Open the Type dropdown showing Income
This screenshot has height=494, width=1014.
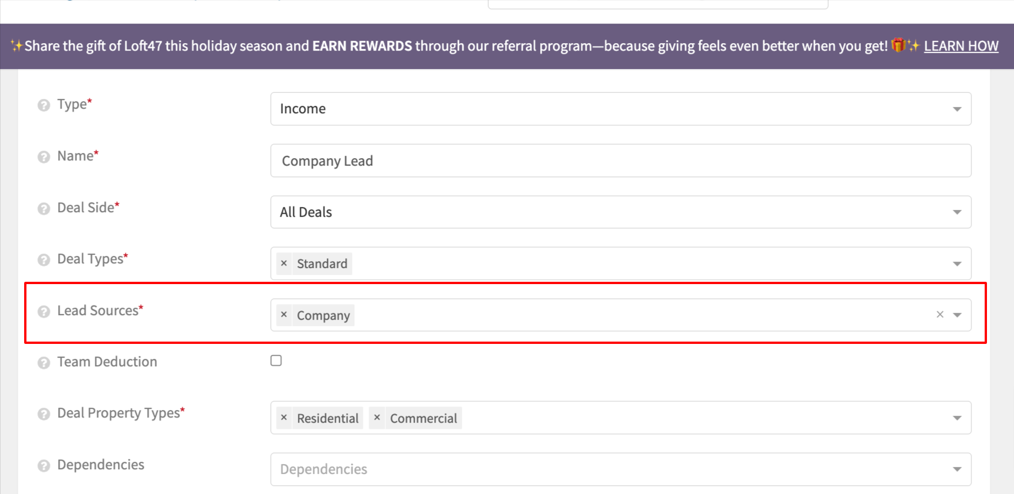621,109
